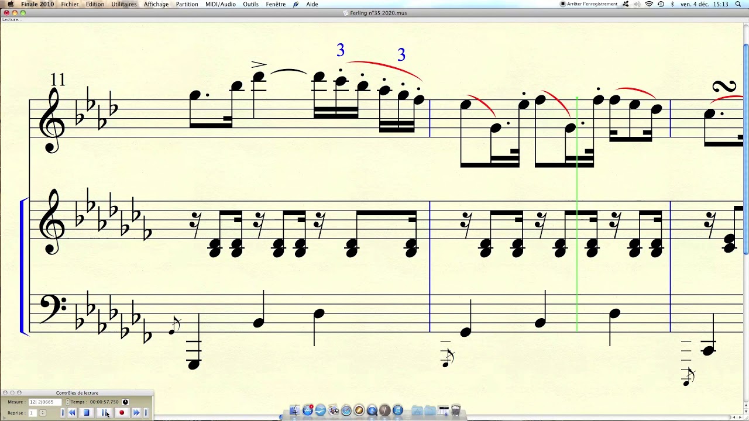This screenshot has height=421, width=749.
Task: Start recording with the red dot button
Action: [122, 413]
